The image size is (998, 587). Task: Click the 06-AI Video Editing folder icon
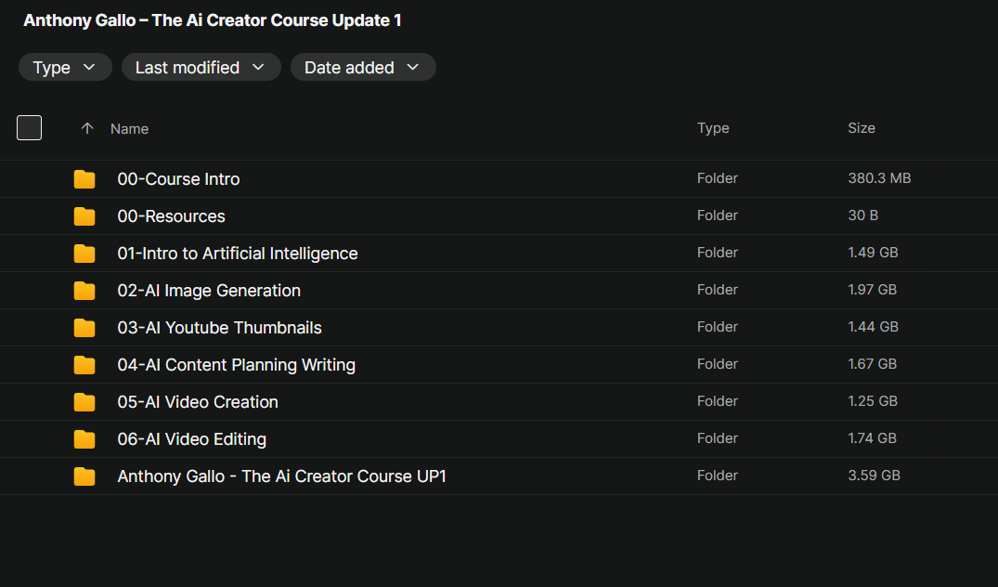[84, 439]
